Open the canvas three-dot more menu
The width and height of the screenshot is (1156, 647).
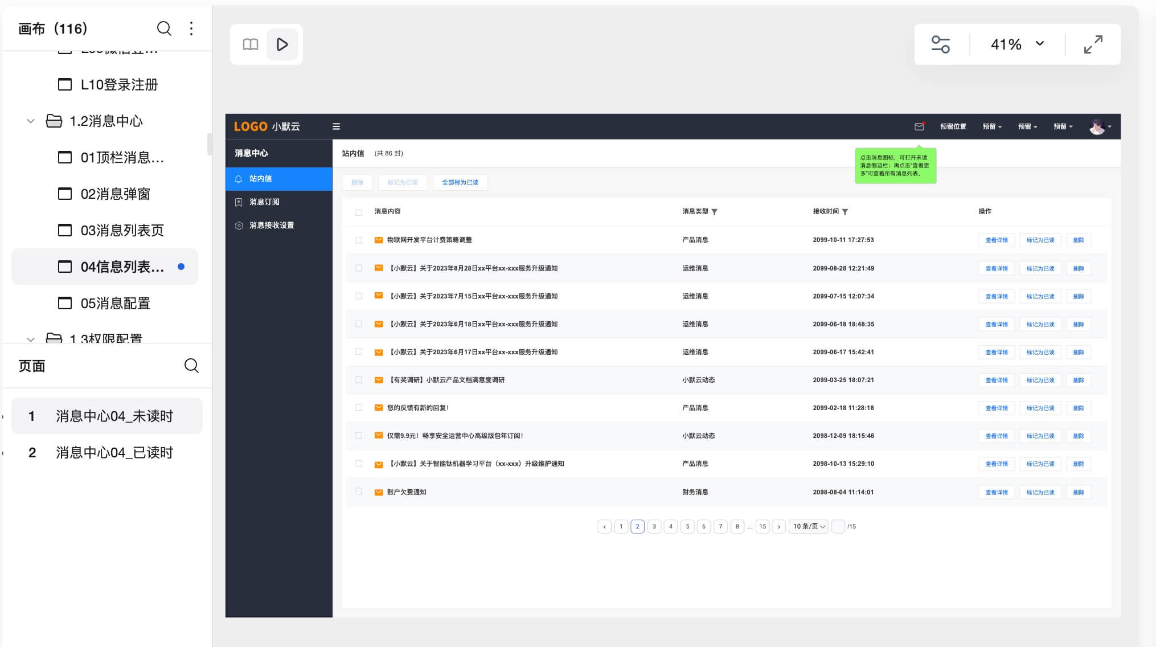pos(191,28)
